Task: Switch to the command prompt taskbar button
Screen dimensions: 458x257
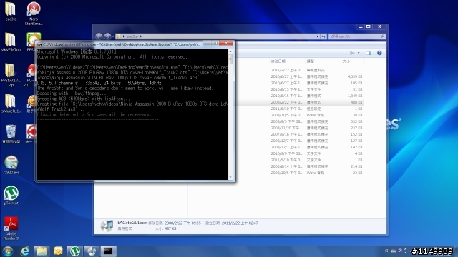Action: tap(108, 251)
